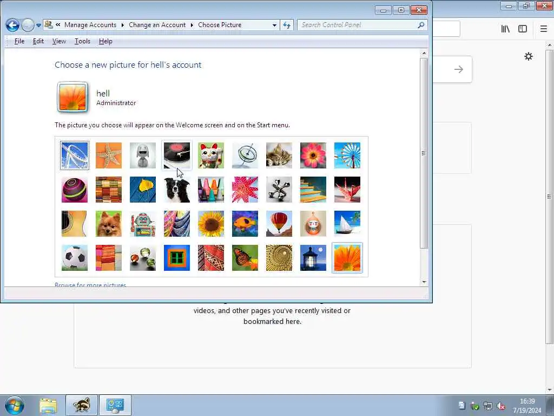Open the browser hamburger menu
Screen dimensions: 554x416
coord(543,29)
